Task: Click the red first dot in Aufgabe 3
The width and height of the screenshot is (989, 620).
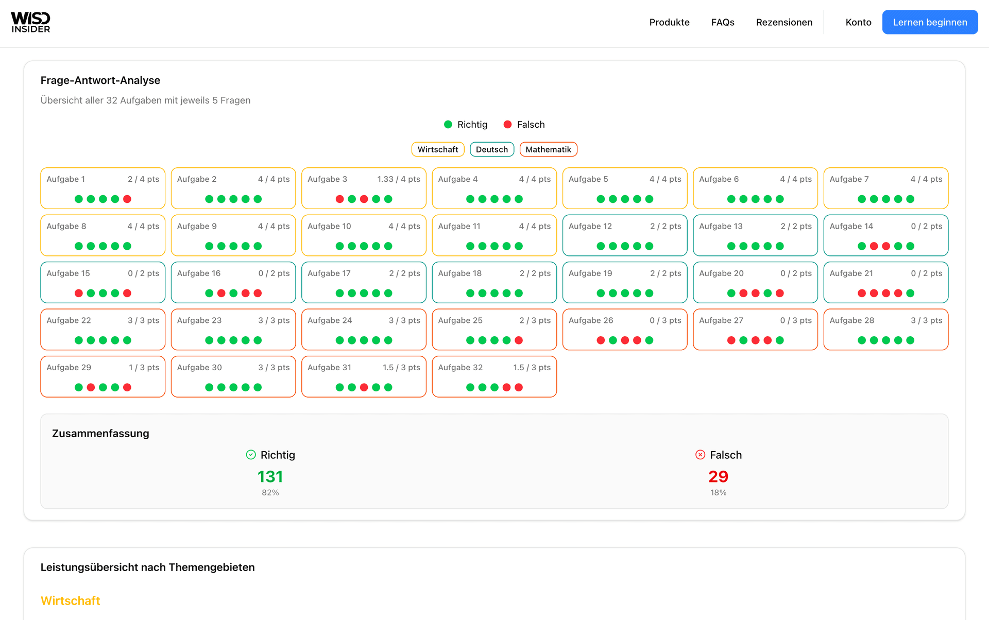Action: pos(339,199)
